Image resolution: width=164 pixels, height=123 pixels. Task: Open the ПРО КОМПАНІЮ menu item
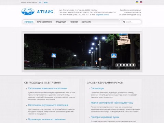point(44,22)
